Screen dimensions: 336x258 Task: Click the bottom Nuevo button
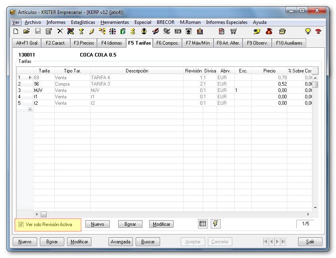click(x=25, y=242)
